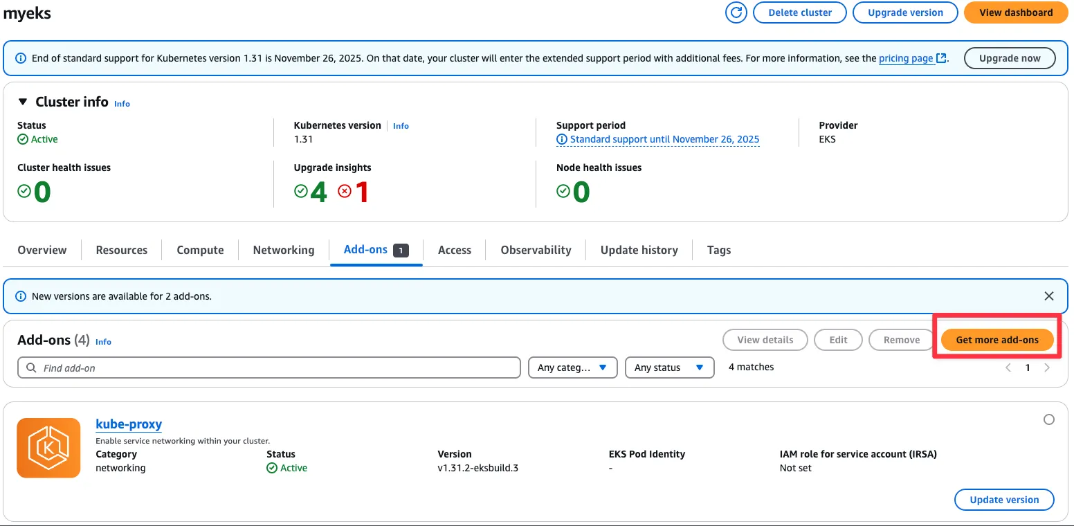Go to the next page arrow in pagination

tap(1047, 368)
